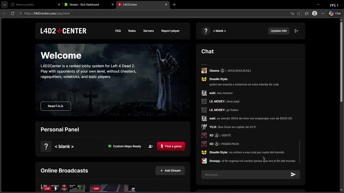The height and width of the screenshot is (193, 344).
Task: Click the Update Info button
Action: tap(279, 31)
